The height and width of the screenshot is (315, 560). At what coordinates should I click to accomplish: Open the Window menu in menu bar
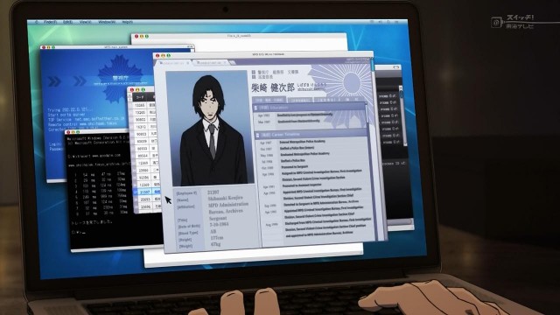pos(107,22)
